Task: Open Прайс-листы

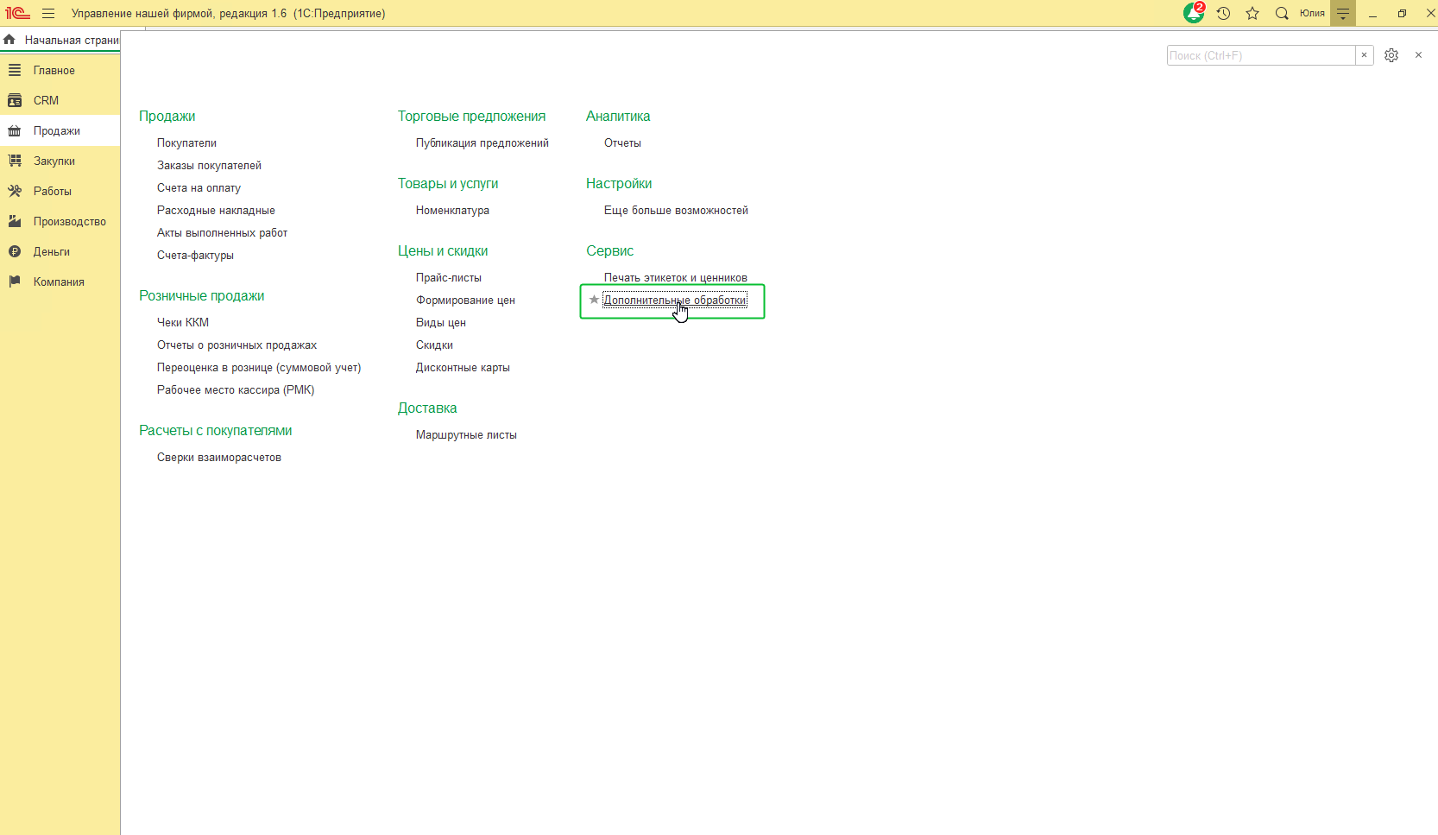Action: click(449, 277)
